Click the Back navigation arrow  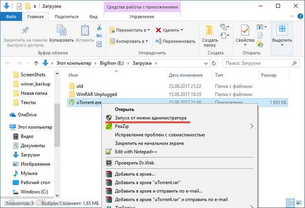8,63
